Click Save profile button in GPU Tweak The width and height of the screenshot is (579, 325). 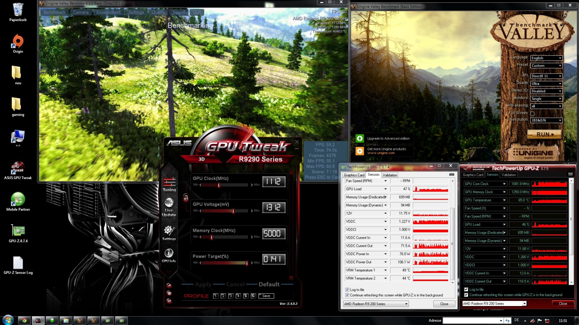pyautogui.click(x=266, y=296)
